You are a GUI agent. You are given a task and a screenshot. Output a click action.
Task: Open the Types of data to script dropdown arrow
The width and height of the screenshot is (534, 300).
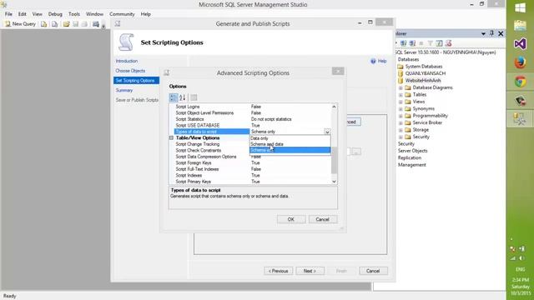pos(327,132)
